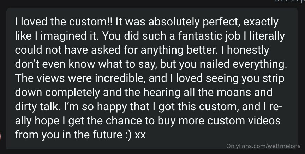Click the sender avatar beside the message
Image resolution: width=305 pixels, height=154 pixels.
click(1, 137)
